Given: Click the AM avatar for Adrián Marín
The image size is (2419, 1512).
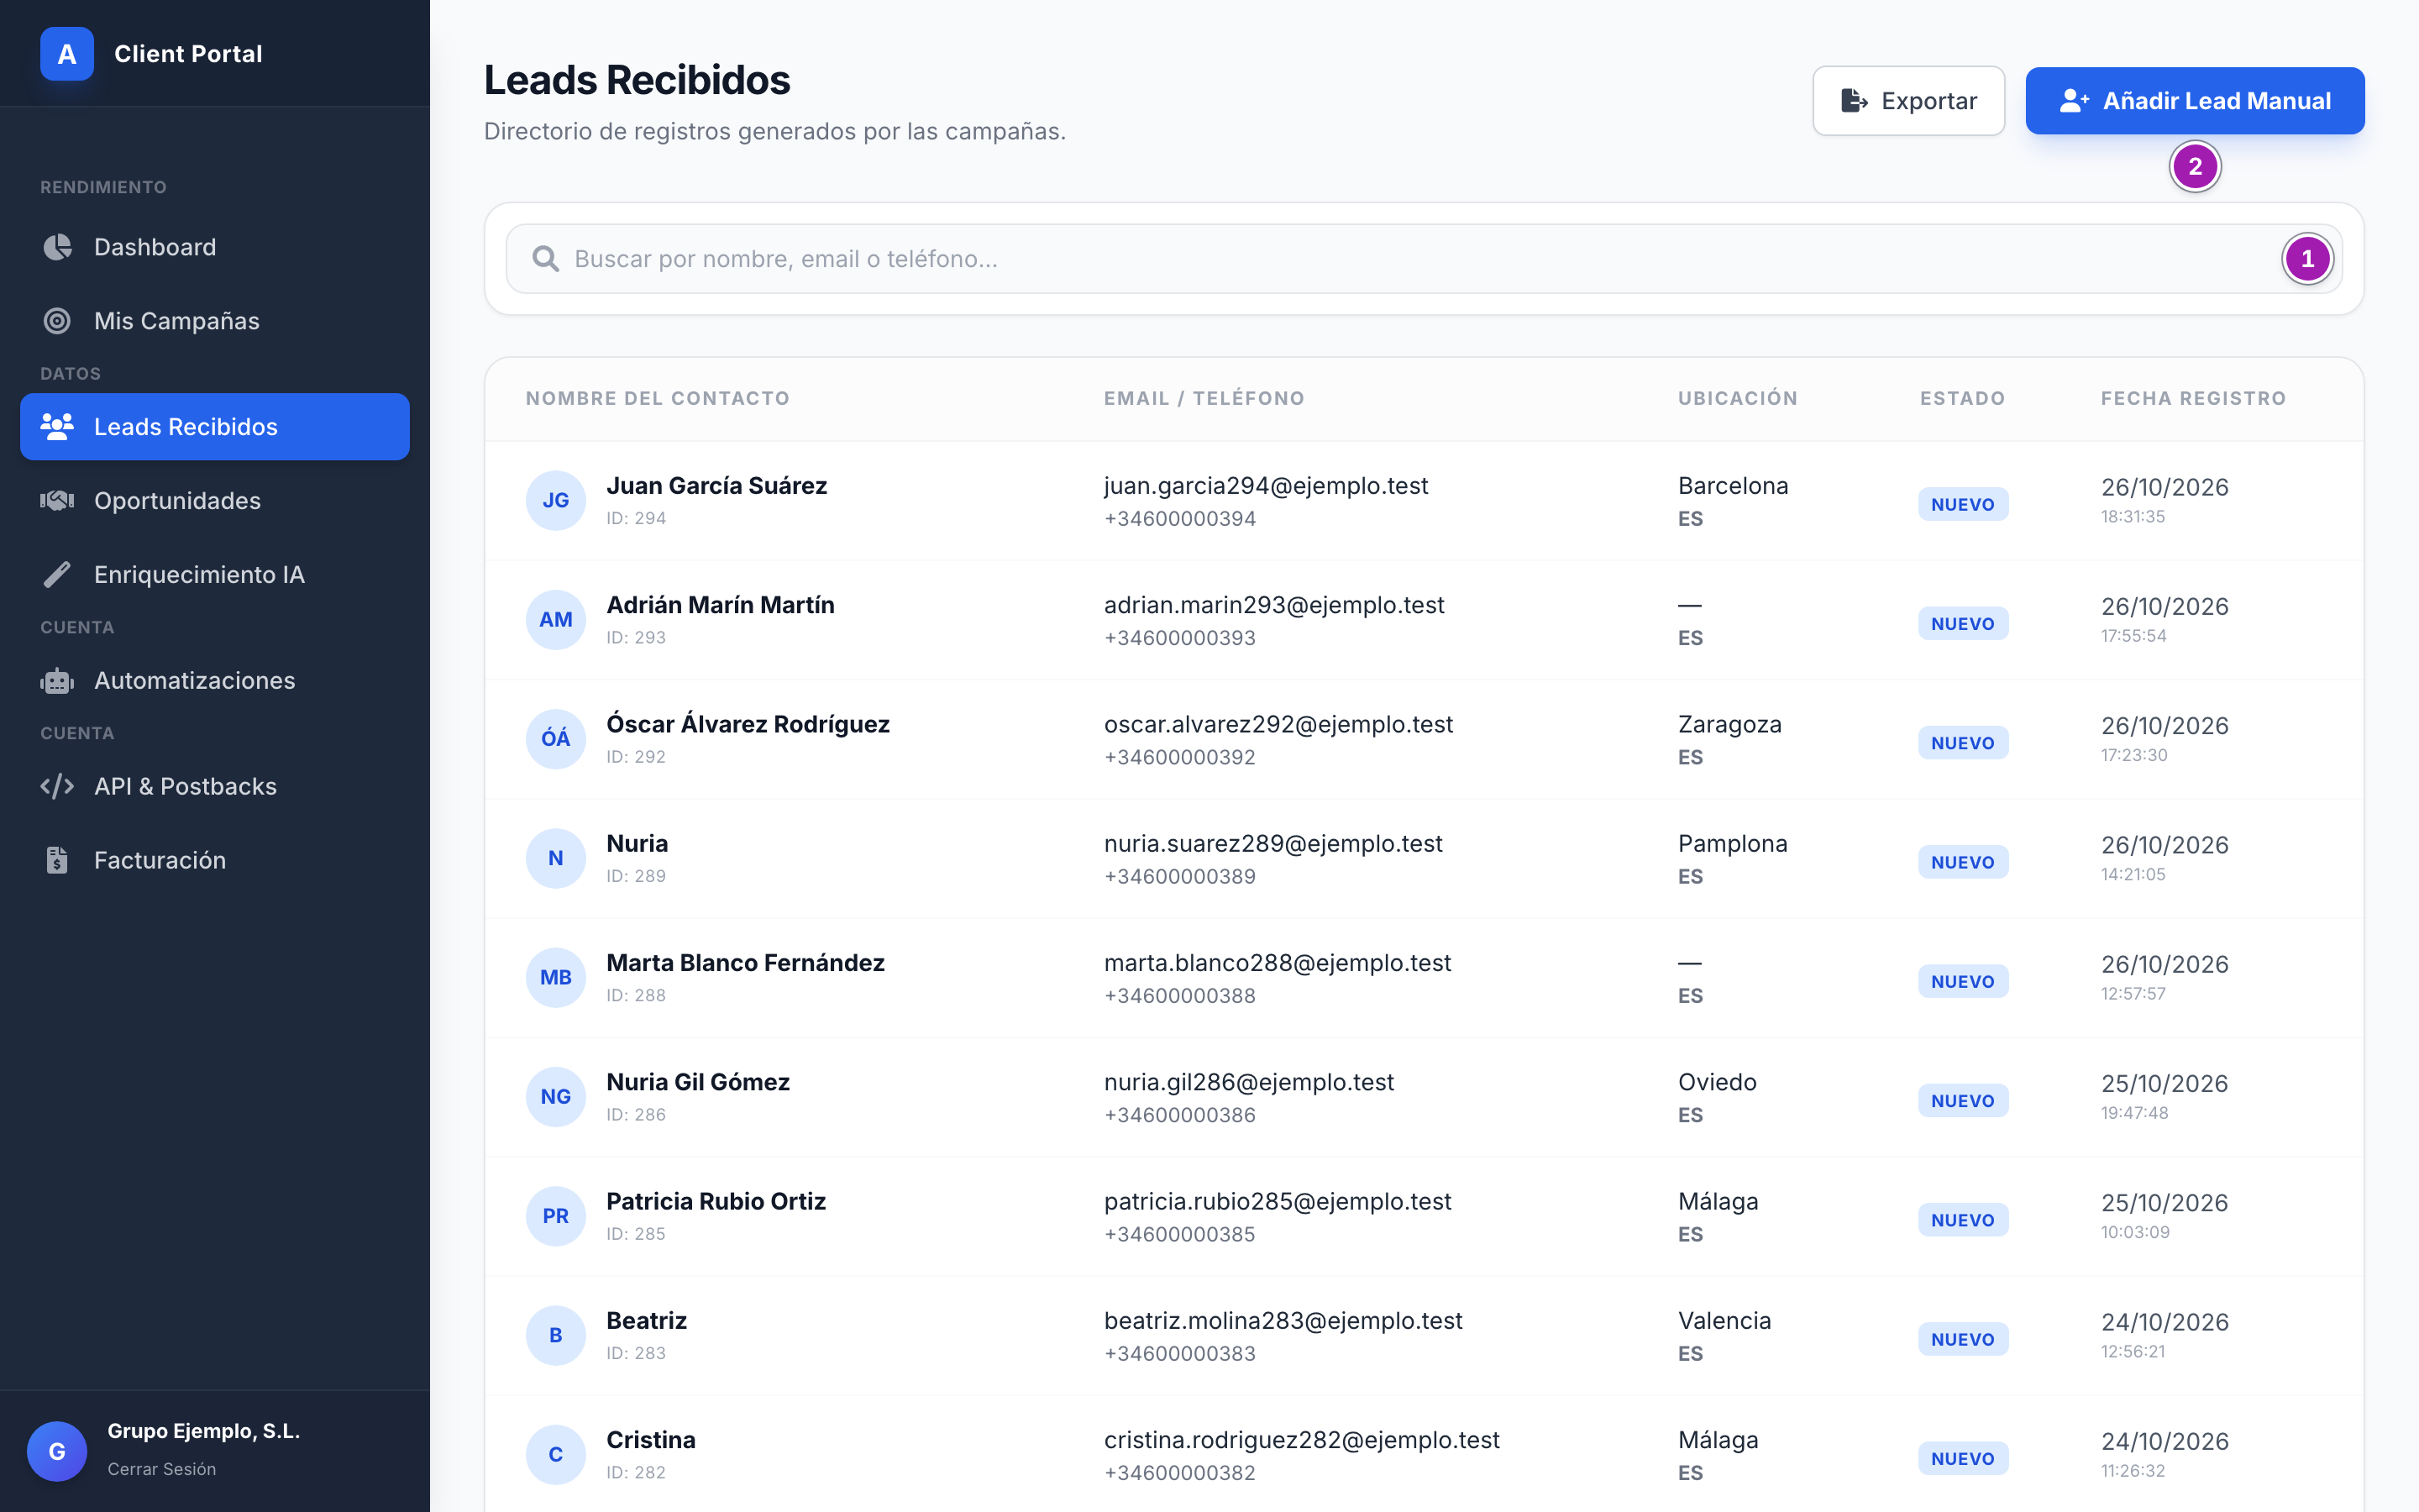Looking at the screenshot, I should click(x=556, y=620).
